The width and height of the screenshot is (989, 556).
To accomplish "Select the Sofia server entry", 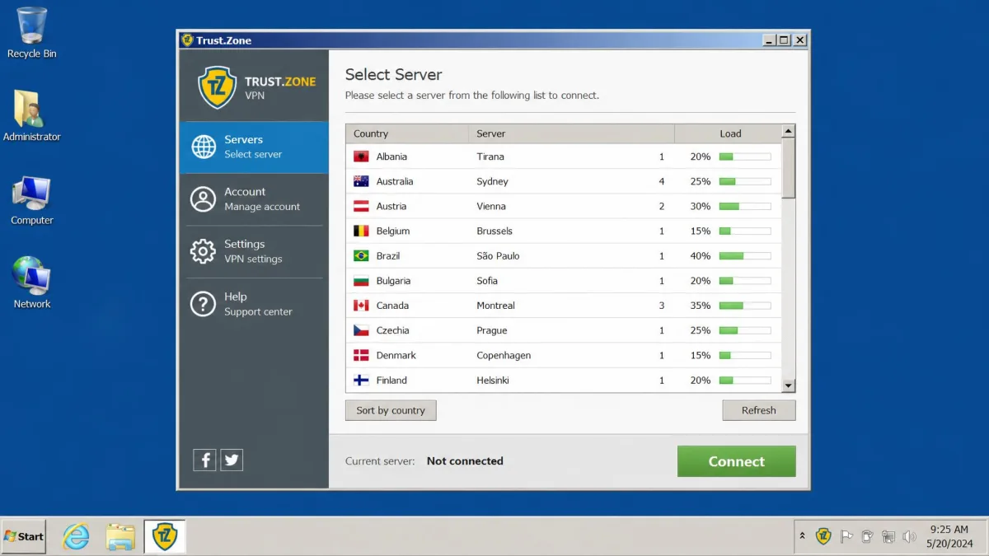I will 563,281.
